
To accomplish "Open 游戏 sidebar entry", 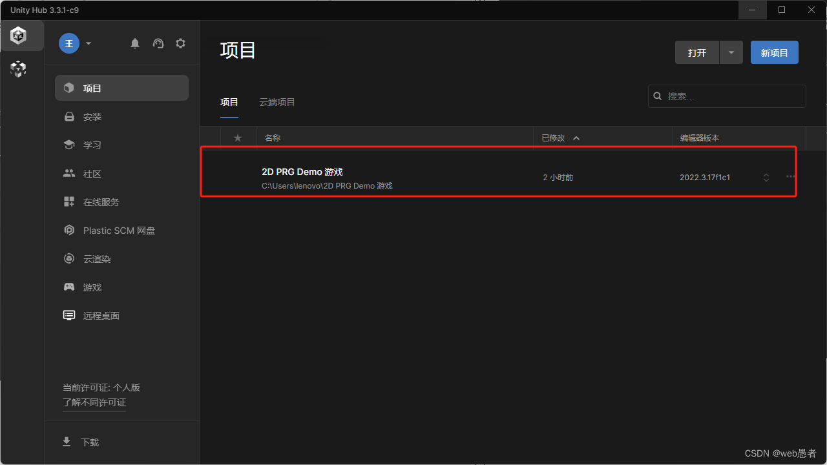I will coord(121,287).
